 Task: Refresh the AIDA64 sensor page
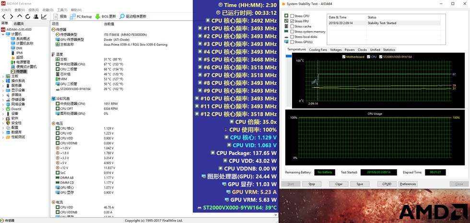click(28, 16)
